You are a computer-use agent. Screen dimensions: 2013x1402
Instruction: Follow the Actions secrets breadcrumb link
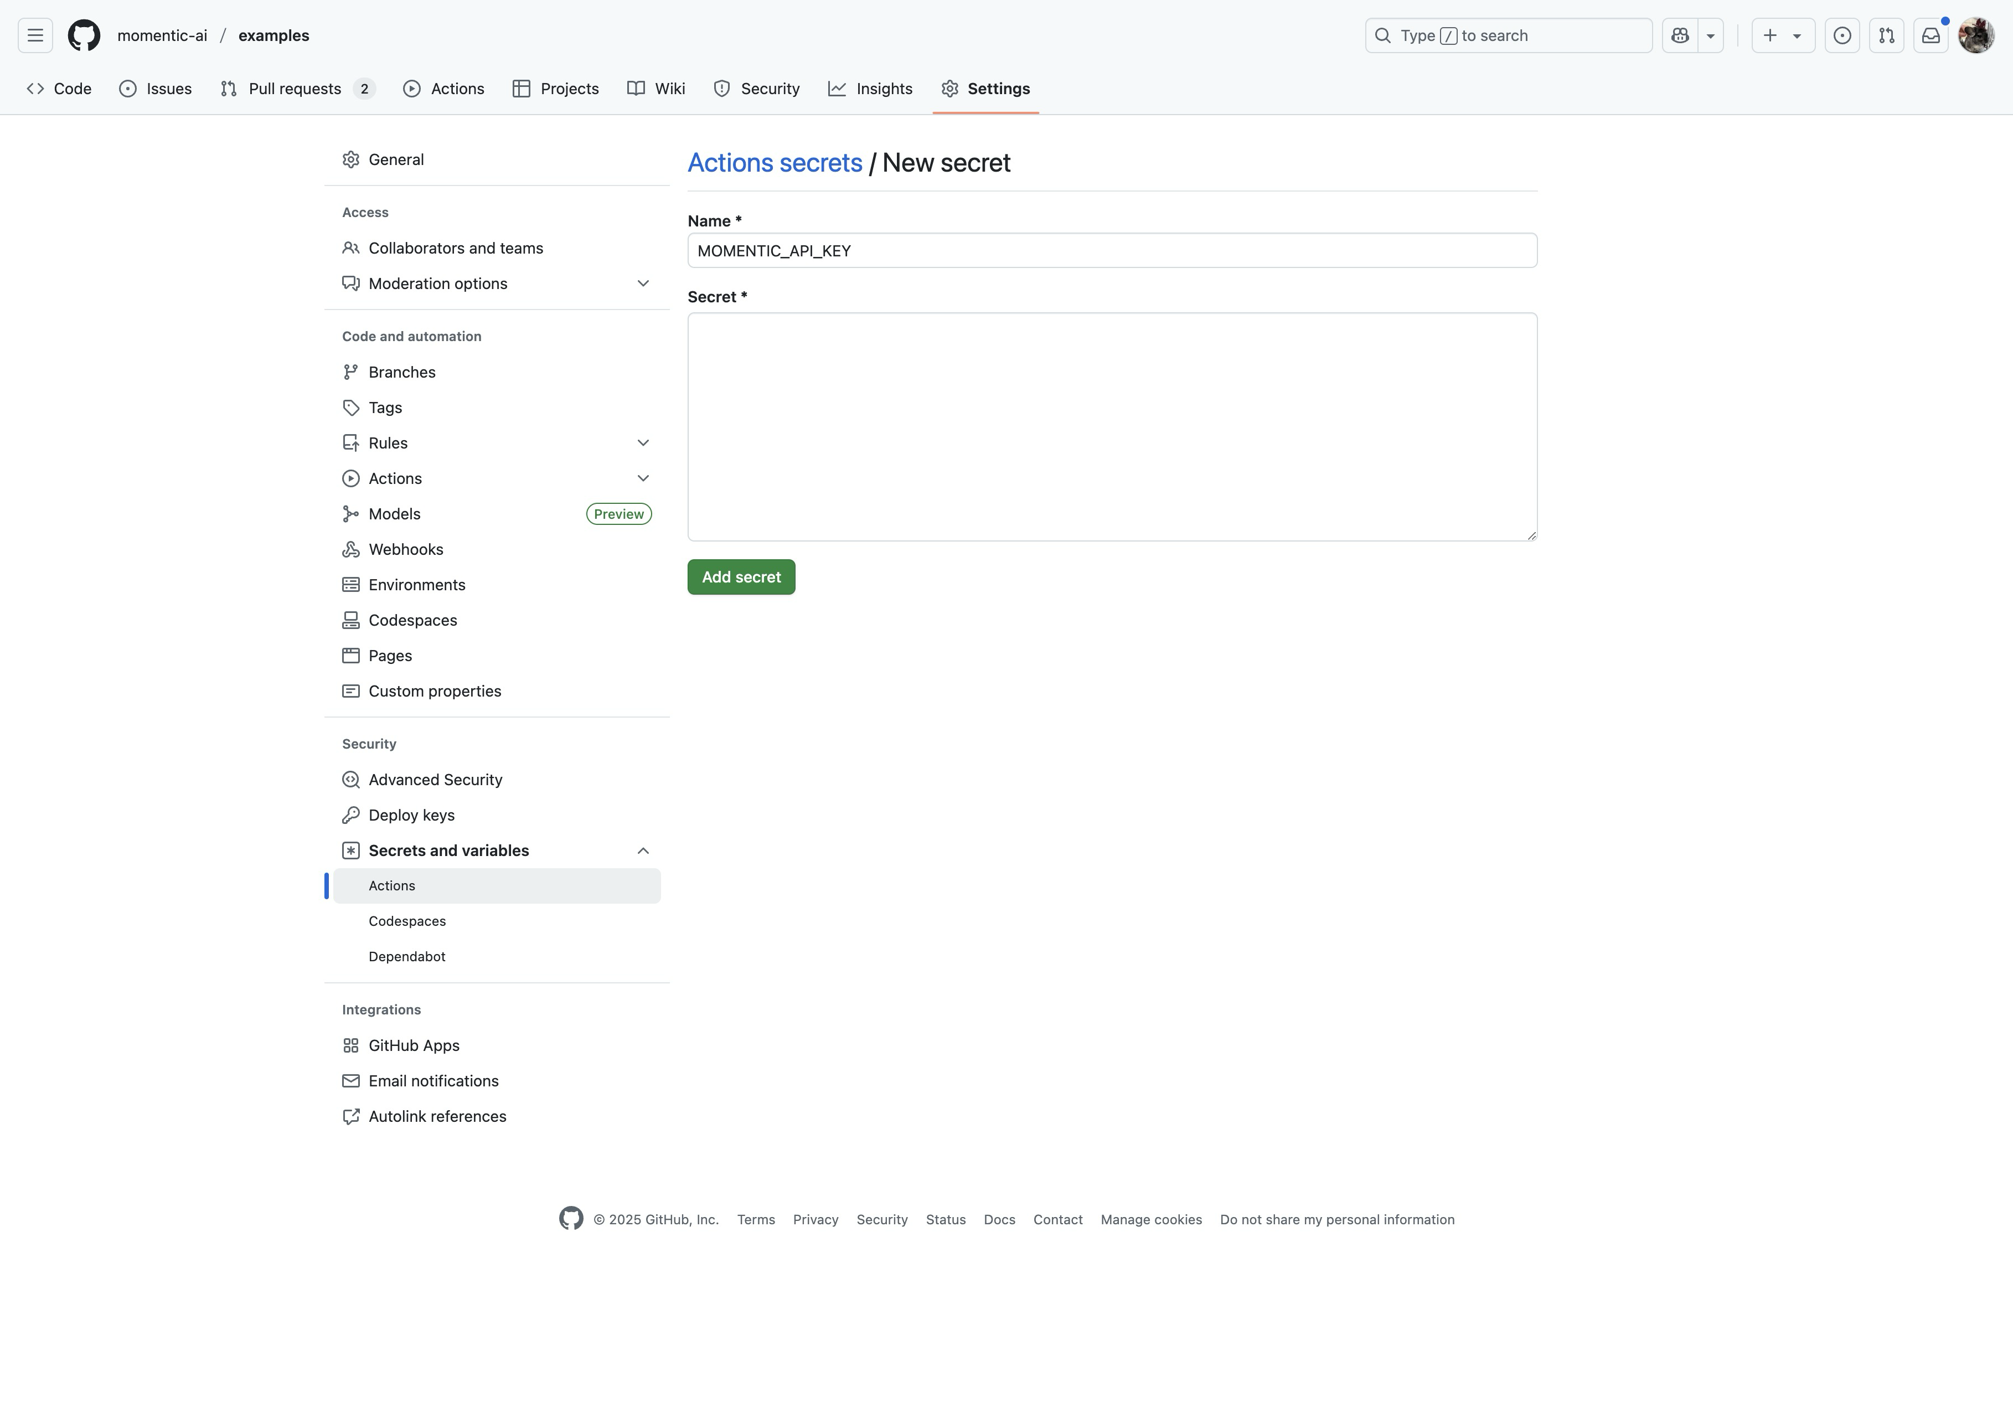[775, 163]
